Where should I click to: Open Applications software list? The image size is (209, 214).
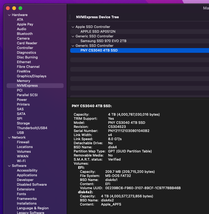(27, 175)
